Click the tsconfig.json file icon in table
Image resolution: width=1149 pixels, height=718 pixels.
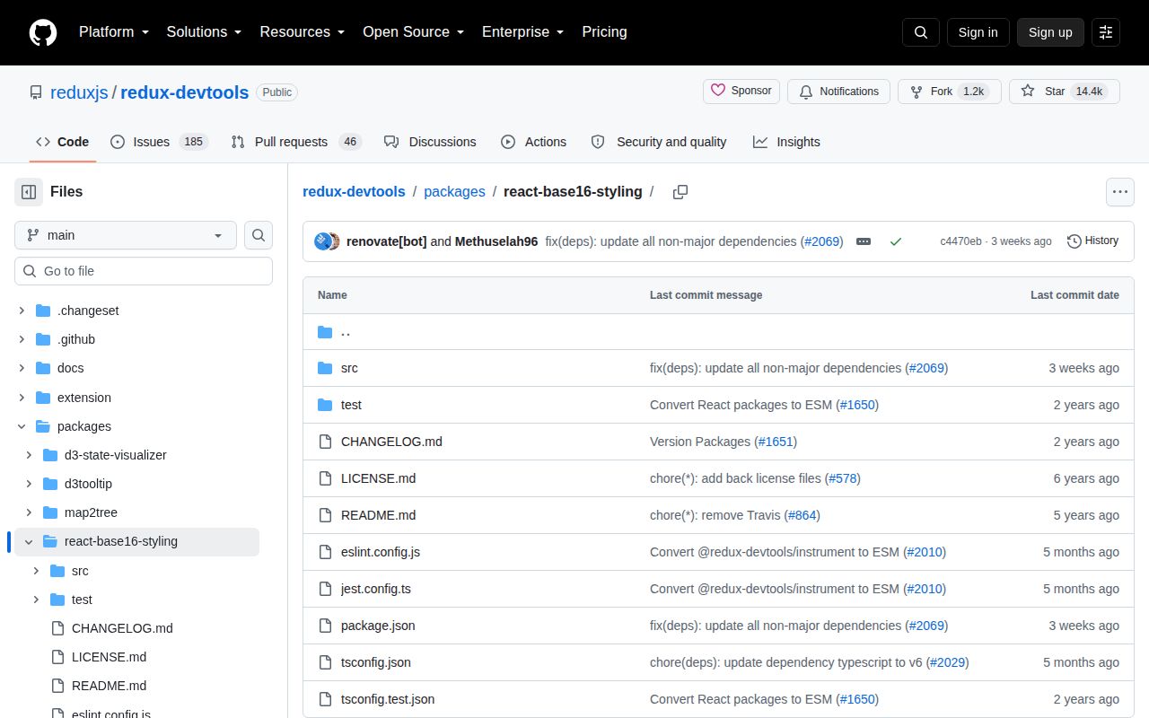pyautogui.click(x=325, y=662)
